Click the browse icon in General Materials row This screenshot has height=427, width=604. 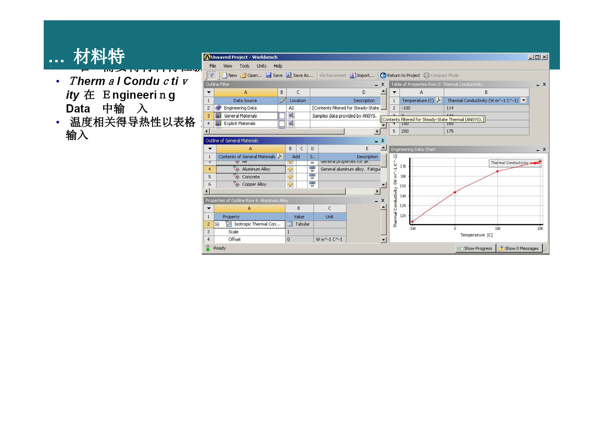(x=291, y=116)
